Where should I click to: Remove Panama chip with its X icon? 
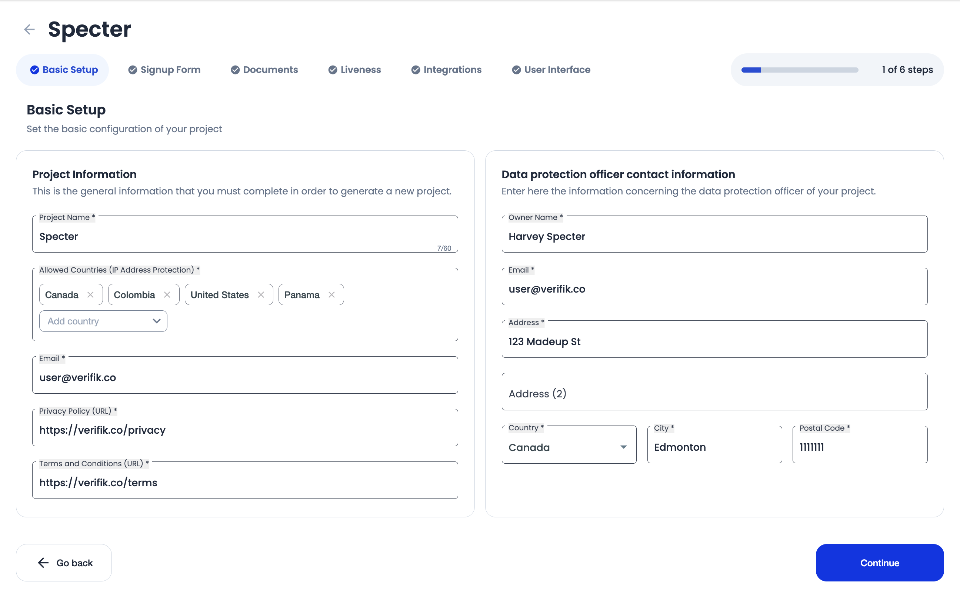[x=331, y=294]
